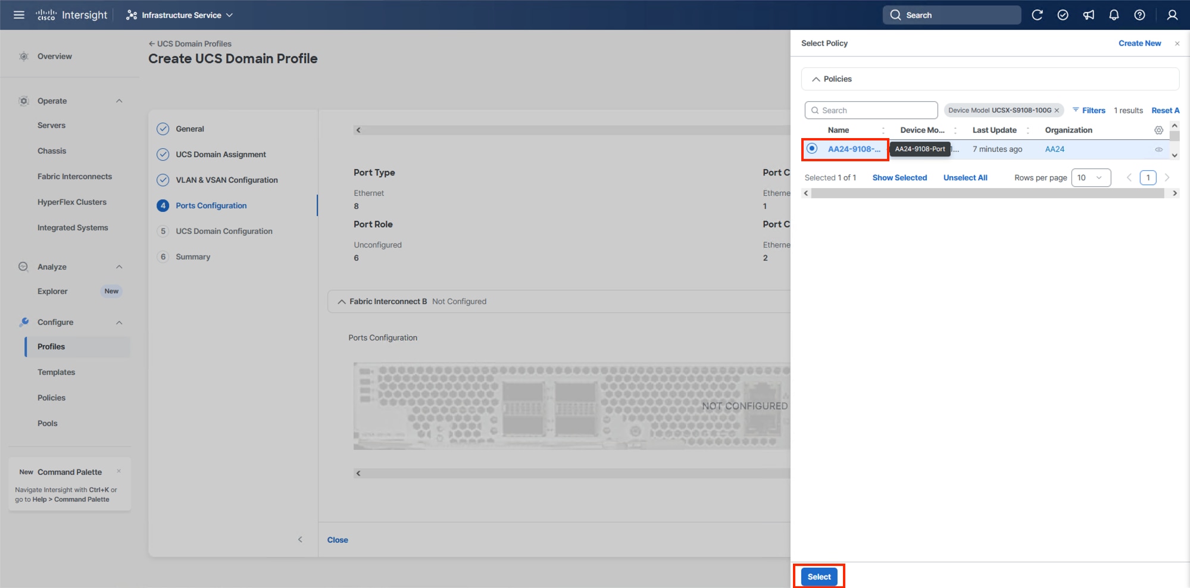This screenshot has width=1190, height=588.
Task: Open the table column settings gear icon
Action: click(x=1158, y=130)
